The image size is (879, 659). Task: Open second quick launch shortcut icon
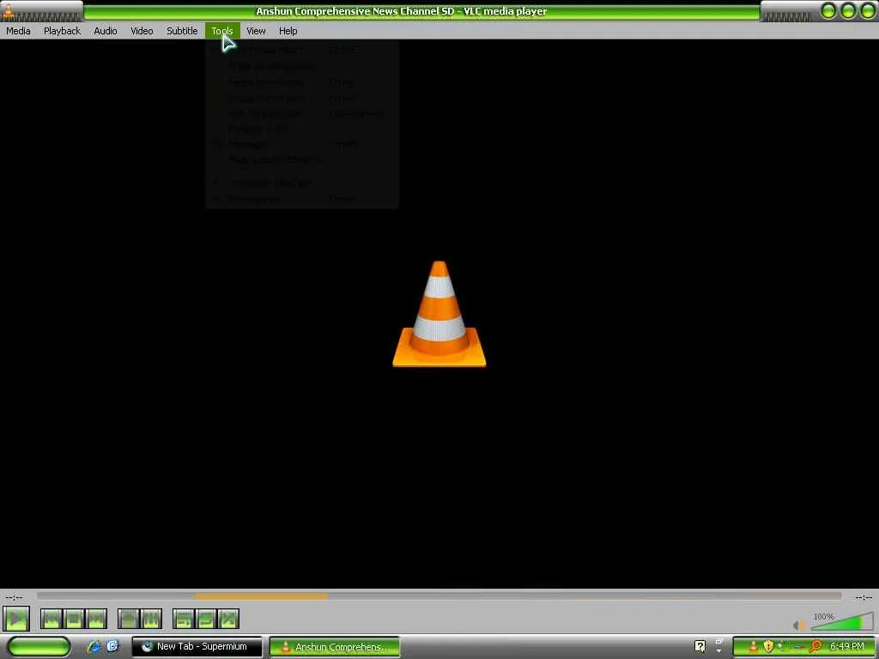pyautogui.click(x=112, y=646)
